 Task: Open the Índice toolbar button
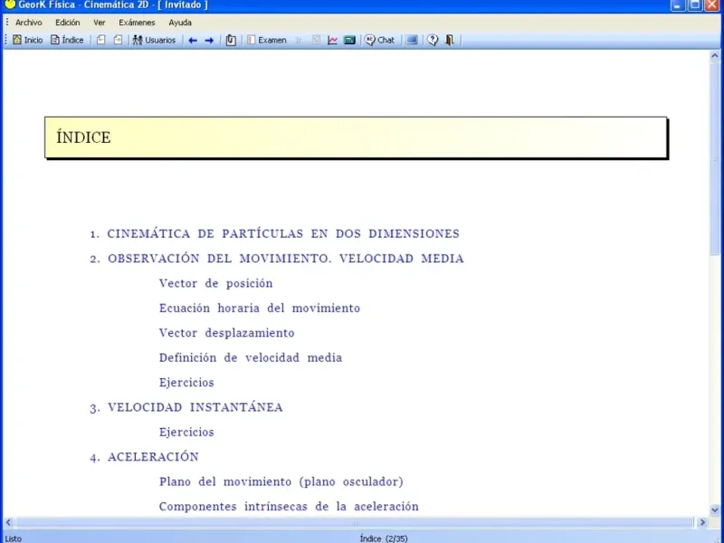tap(67, 40)
